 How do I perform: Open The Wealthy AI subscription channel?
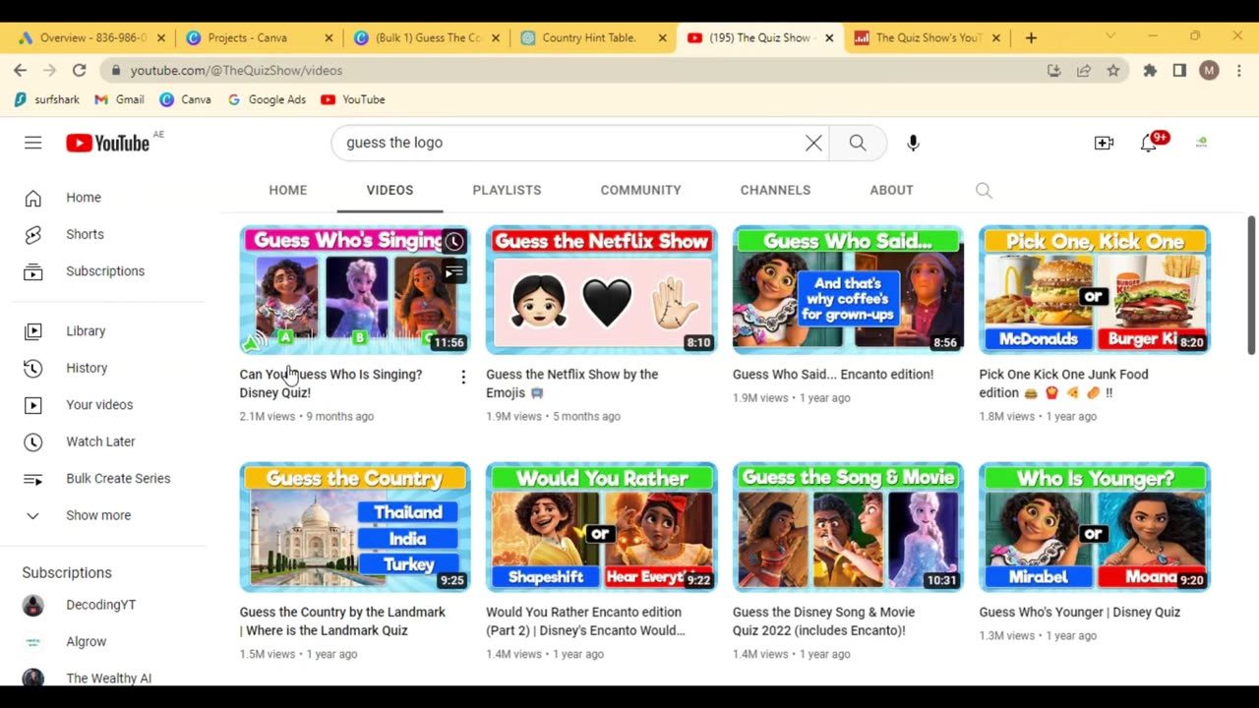click(107, 678)
